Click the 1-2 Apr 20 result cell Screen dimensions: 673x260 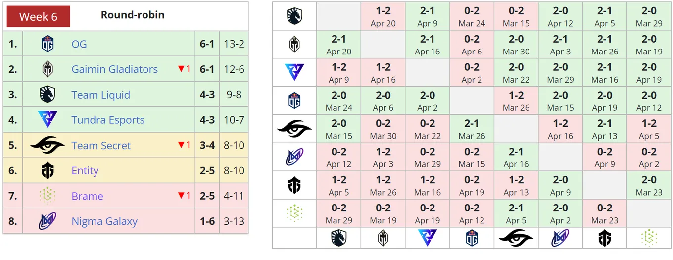pyautogui.click(x=383, y=16)
